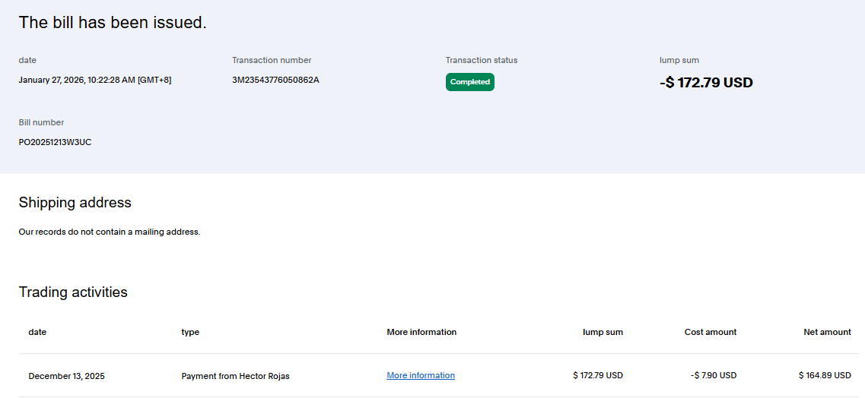The width and height of the screenshot is (865, 398).
Task: Click the Net amount column header
Action: 827,332
